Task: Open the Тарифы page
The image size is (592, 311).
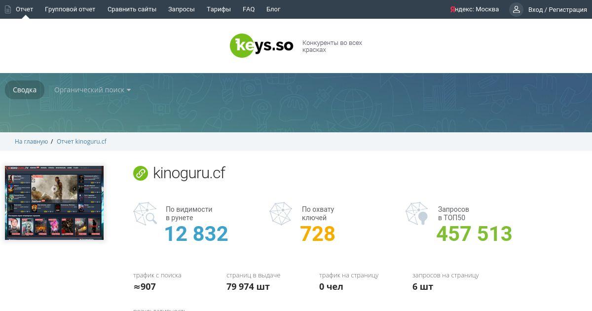Action: click(x=219, y=9)
